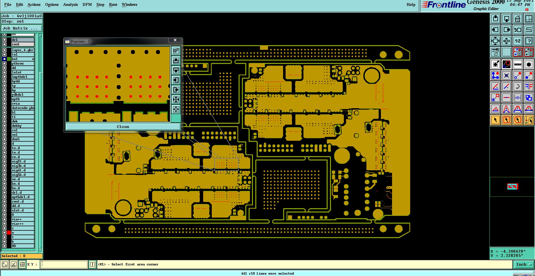Click the XY coordinate mode button

coord(22,264)
